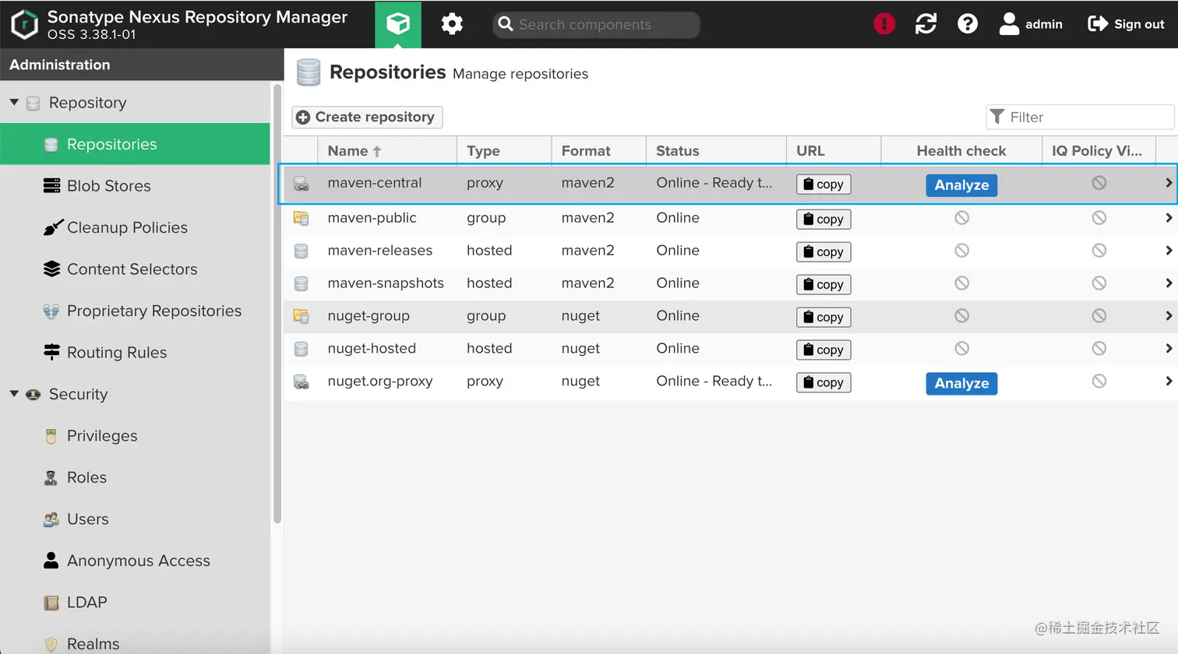Click the maven-releases hosted repository icon
The height and width of the screenshot is (654, 1178).
(x=301, y=251)
